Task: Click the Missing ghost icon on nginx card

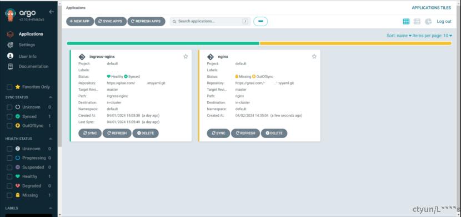Action: tap(237, 77)
